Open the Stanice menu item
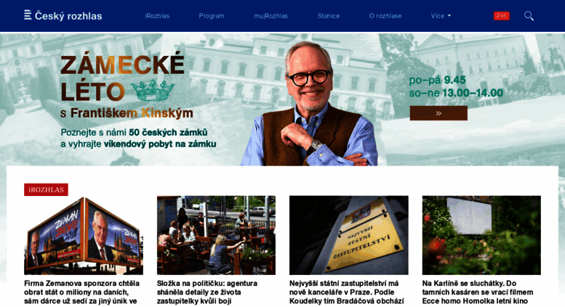Screen dimensions: 565x307 click(x=329, y=16)
